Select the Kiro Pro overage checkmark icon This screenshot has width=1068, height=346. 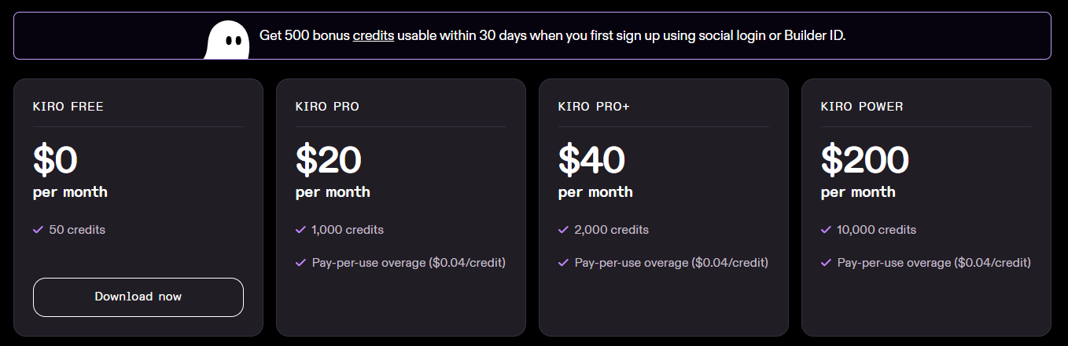point(300,263)
